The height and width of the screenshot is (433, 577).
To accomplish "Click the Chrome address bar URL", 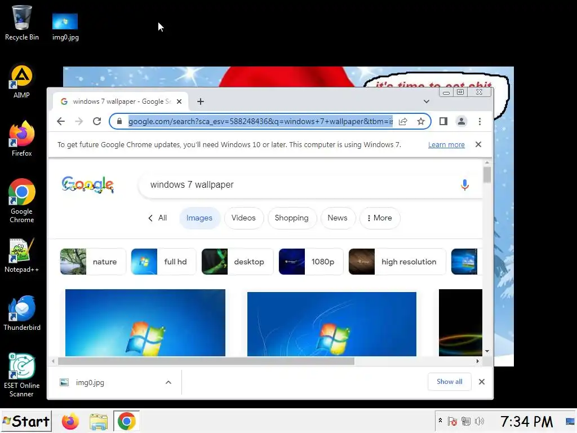I will [x=260, y=121].
